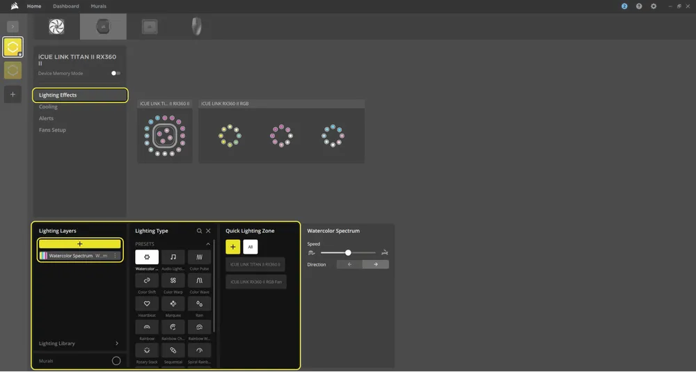This screenshot has height=372, width=696.
Task: Click the fast rabbit speed icon
Action: [x=385, y=252]
